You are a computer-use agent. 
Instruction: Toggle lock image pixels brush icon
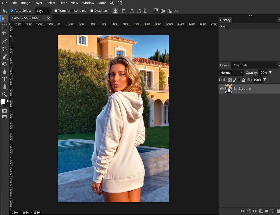click(x=235, y=80)
